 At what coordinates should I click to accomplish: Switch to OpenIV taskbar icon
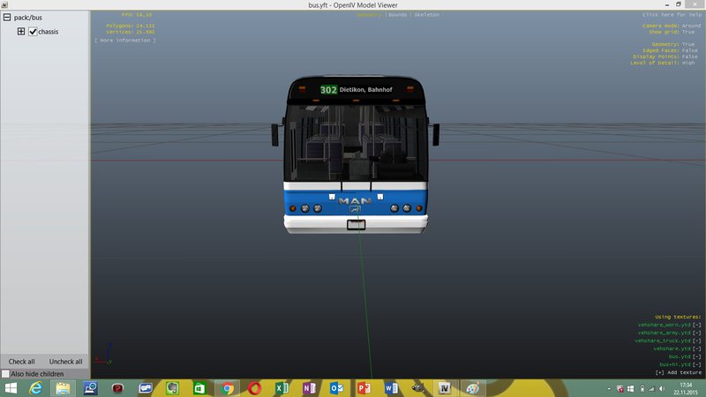(x=445, y=388)
